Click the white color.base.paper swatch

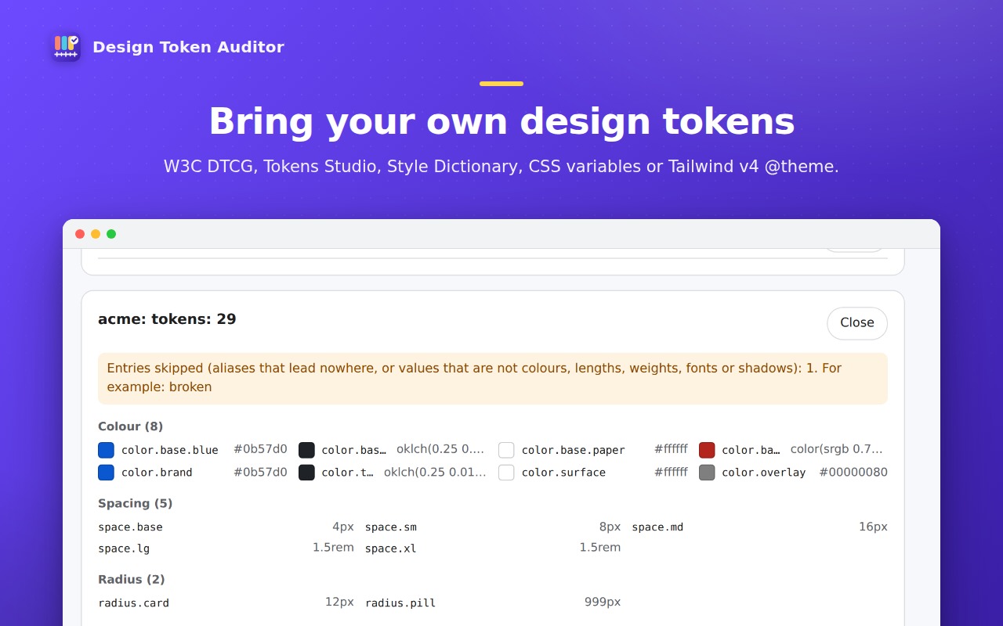(x=506, y=450)
